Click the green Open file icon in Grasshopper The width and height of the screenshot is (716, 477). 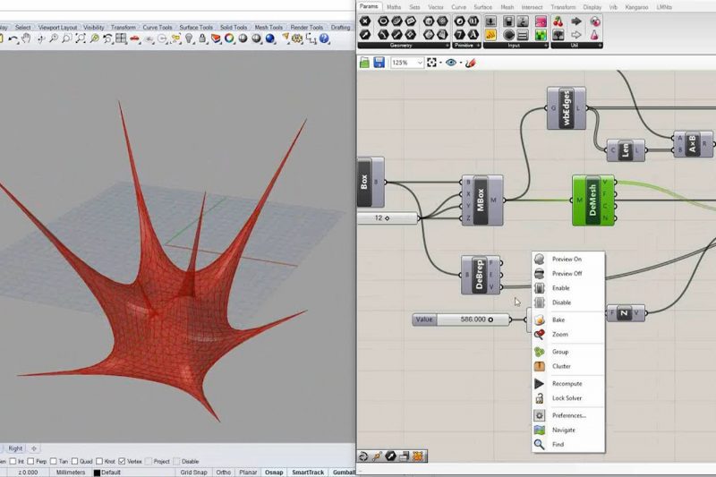[x=365, y=63]
